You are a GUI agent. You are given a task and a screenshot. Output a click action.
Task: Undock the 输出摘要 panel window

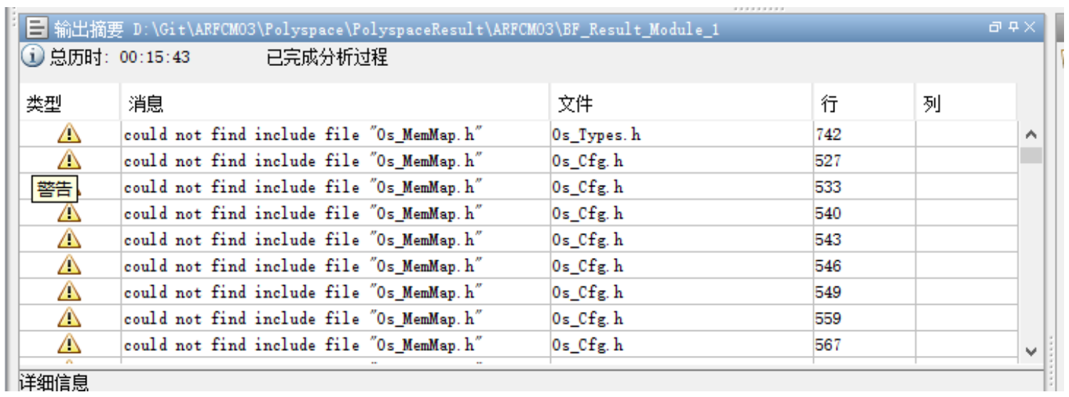click(996, 27)
